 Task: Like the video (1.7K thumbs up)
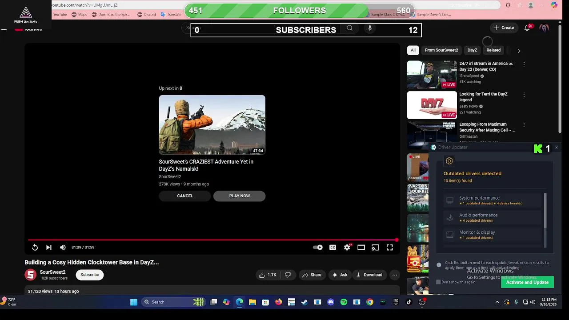pyautogui.click(x=268, y=275)
